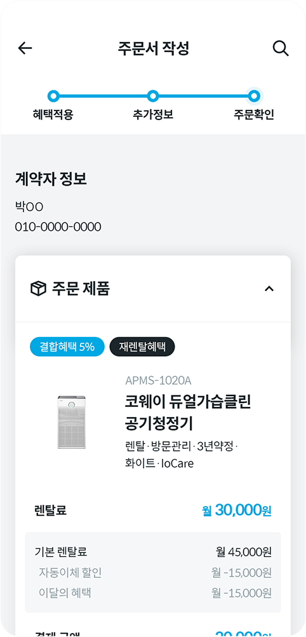Open the air purifier product thumbnail

72,421
